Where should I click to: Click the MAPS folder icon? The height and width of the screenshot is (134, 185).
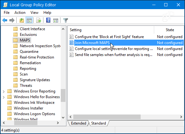pyautogui.click(x=15, y=40)
